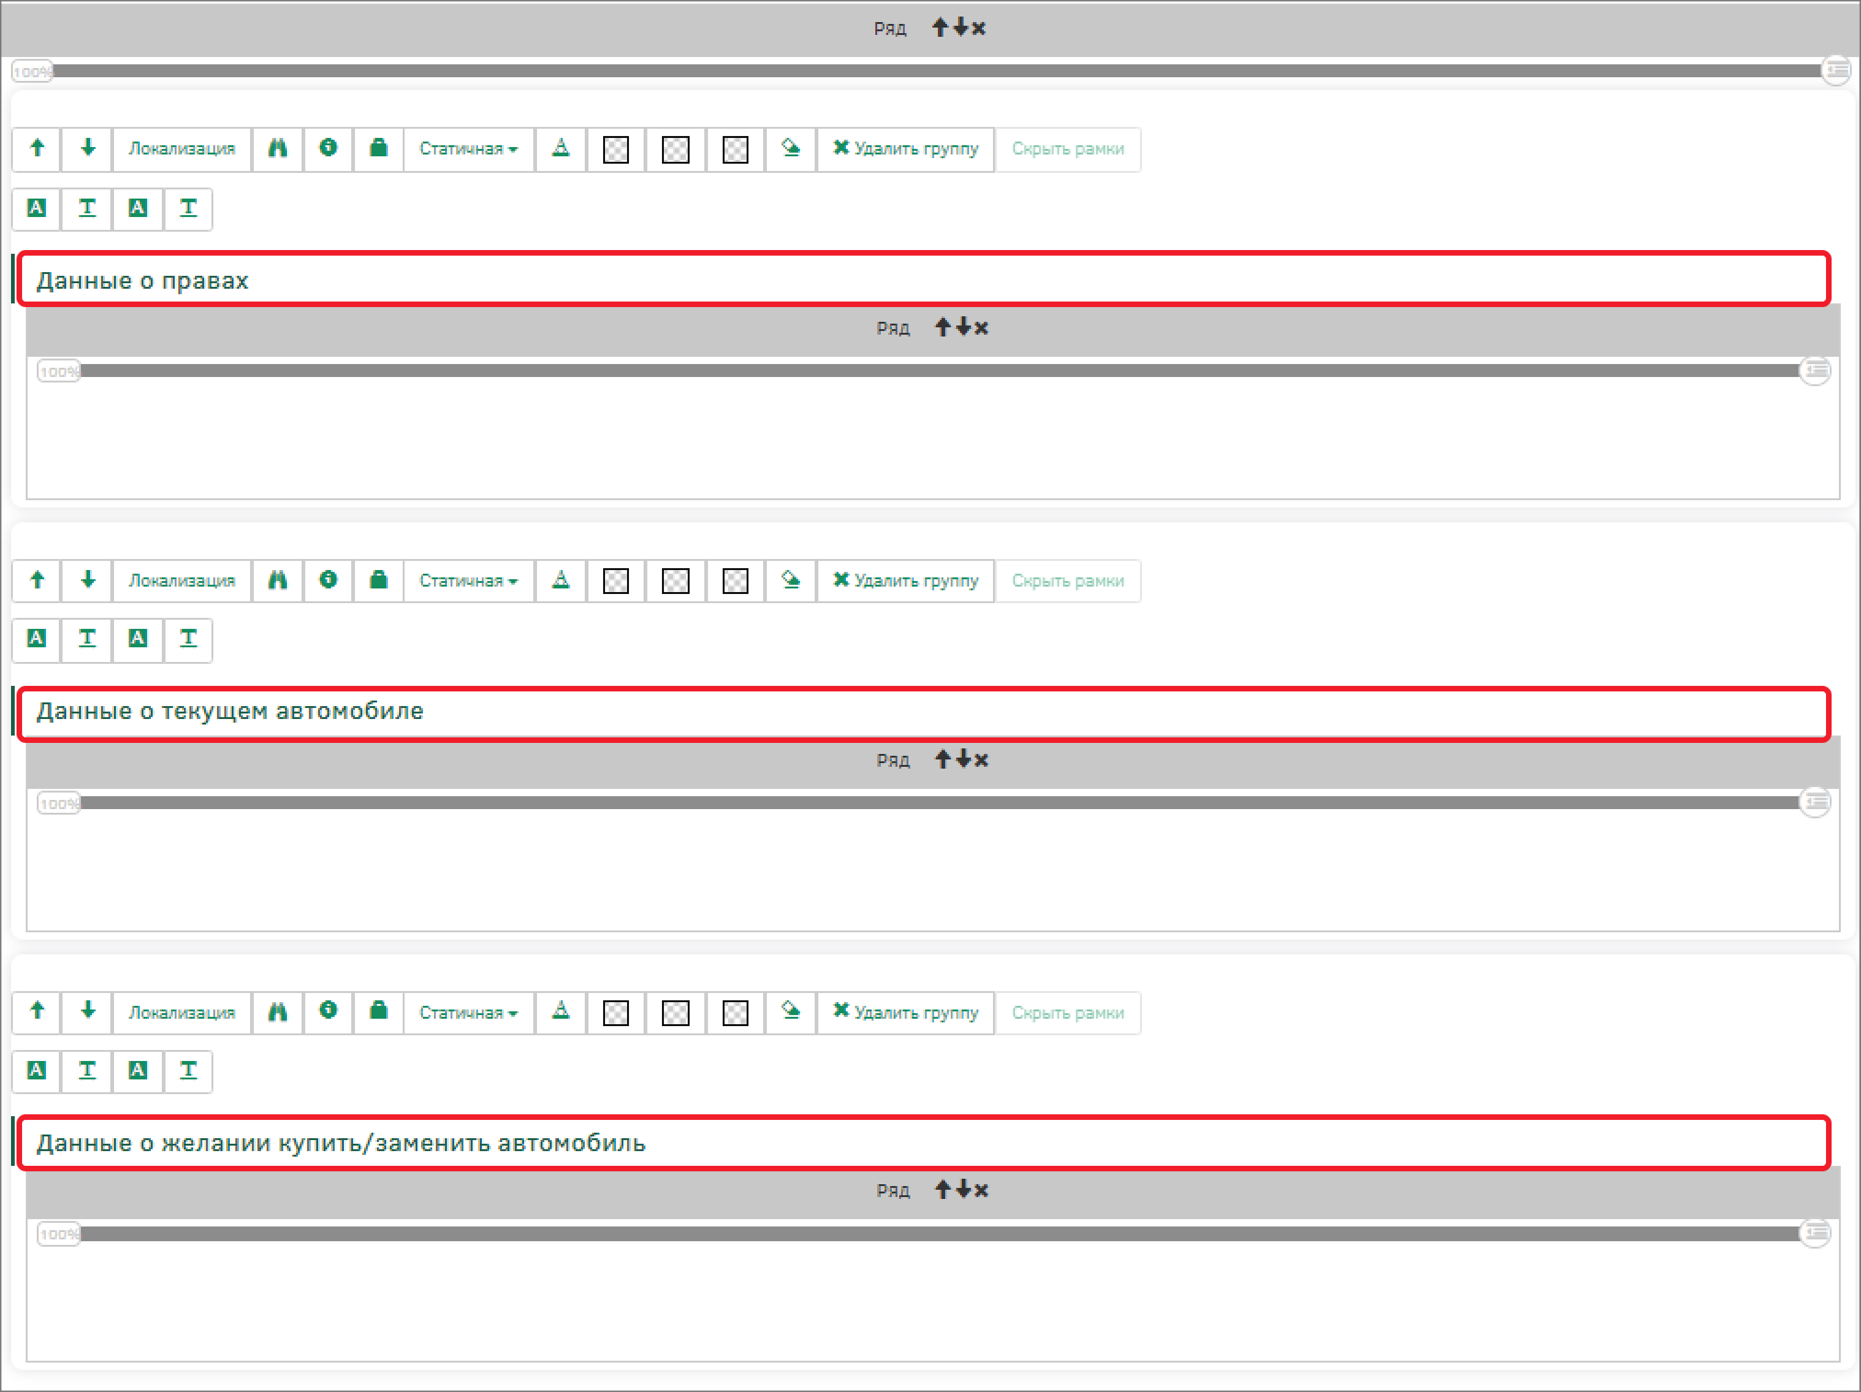Open 'Локализация' in 'Данные о желании купить' toolbar
The image size is (1861, 1392).
[x=181, y=1012]
